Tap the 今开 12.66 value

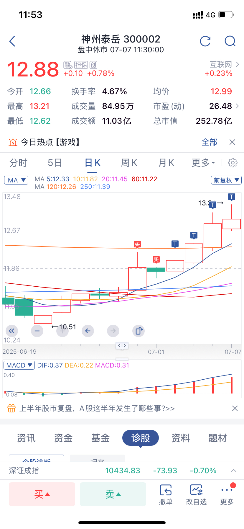pyautogui.click(x=40, y=92)
